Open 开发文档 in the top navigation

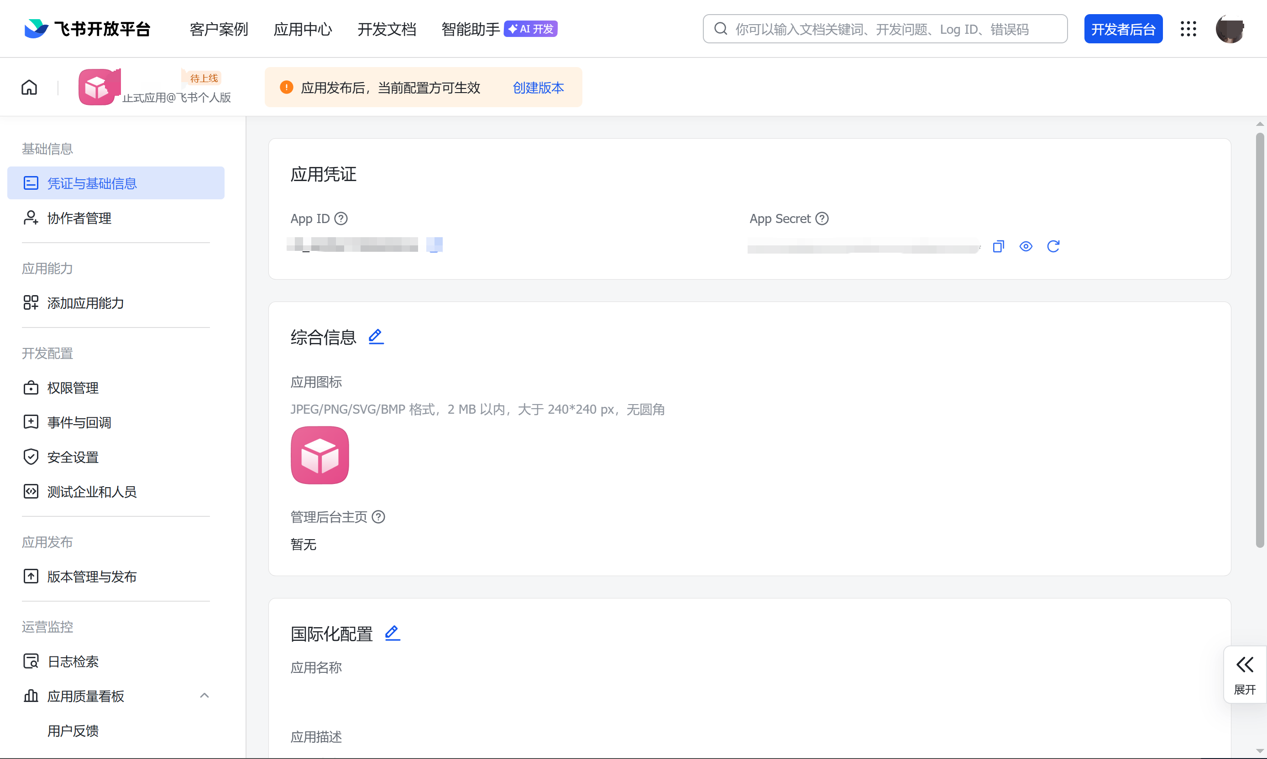click(x=387, y=29)
